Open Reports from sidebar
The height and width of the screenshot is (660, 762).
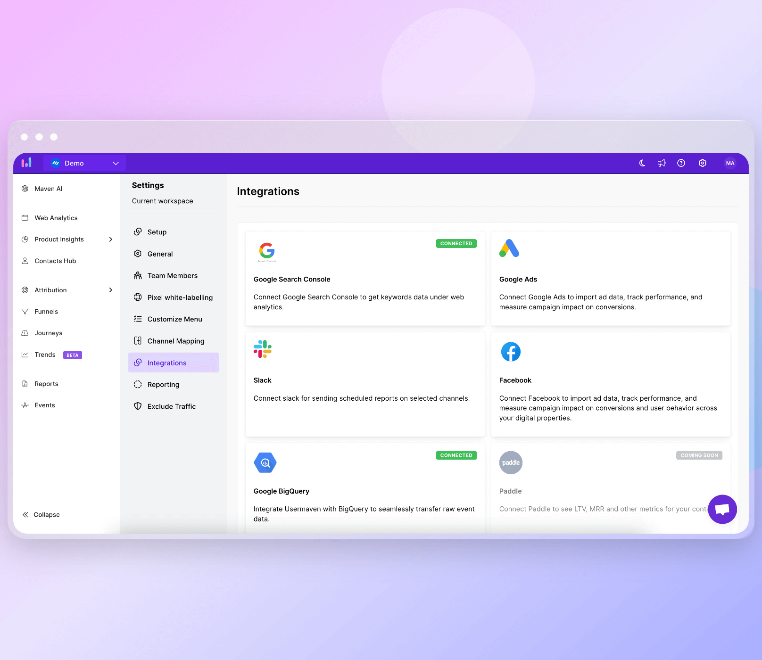[46, 384]
